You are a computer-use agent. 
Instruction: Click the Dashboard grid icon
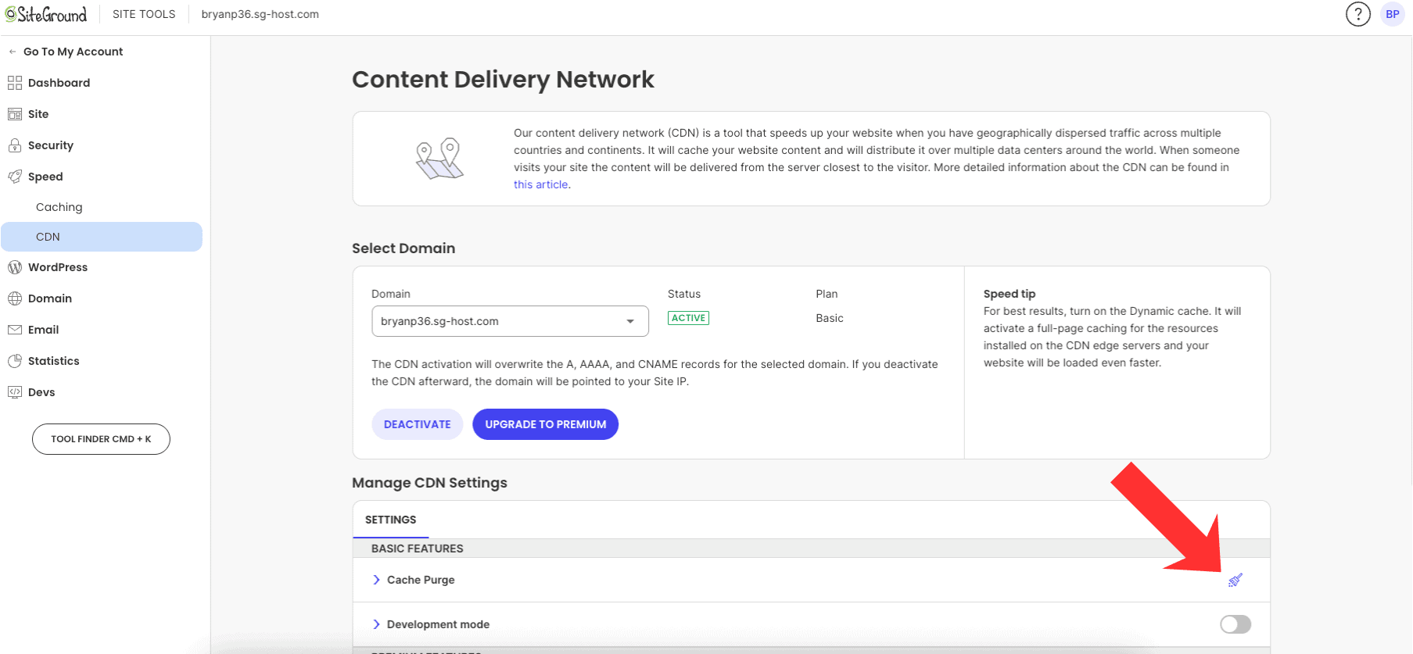[x=15, y=83]
